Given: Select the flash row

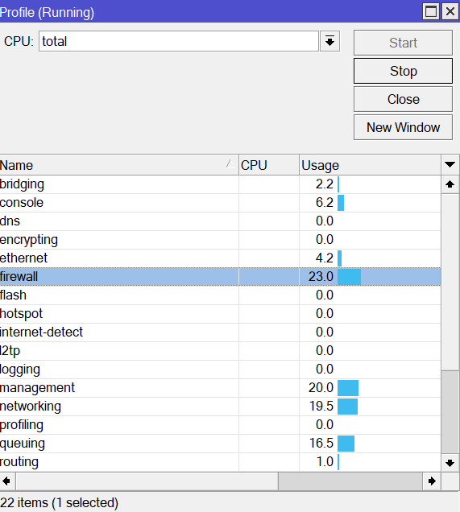Looking at the screenshot, I should pos(220,295).
